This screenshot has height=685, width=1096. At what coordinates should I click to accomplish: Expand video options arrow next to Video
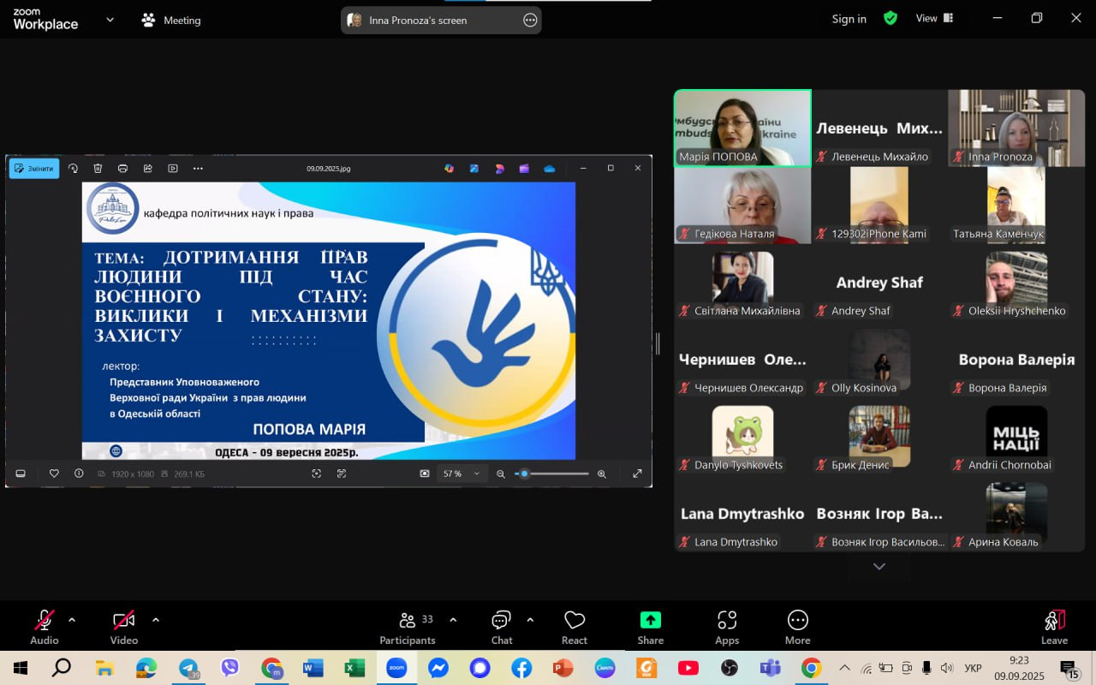click(x=155, y=619)
